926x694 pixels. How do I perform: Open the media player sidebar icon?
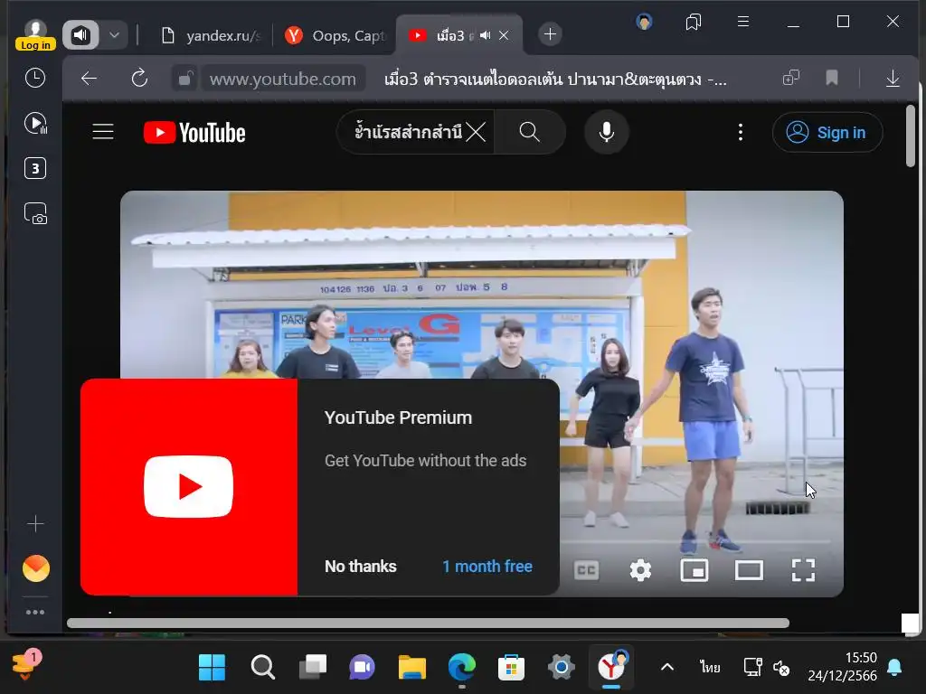tap(35, 123)
